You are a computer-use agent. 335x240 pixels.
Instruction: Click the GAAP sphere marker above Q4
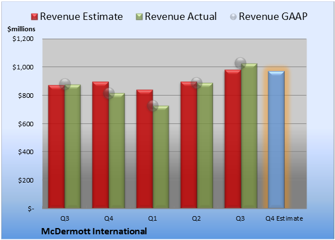109,93
